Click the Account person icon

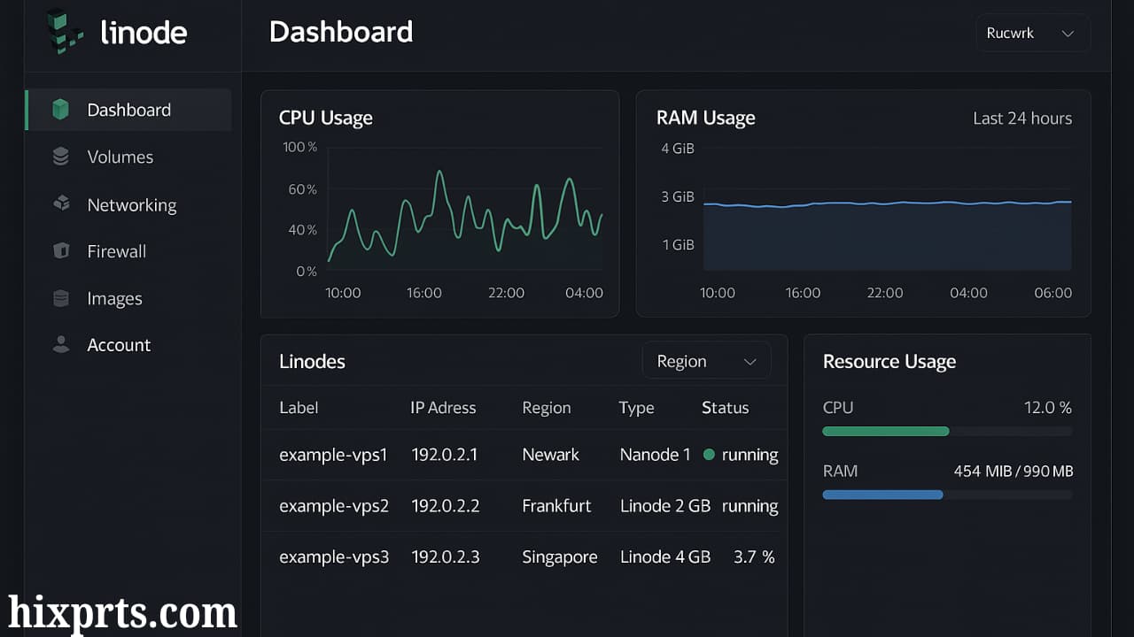(x=61, y=345)
